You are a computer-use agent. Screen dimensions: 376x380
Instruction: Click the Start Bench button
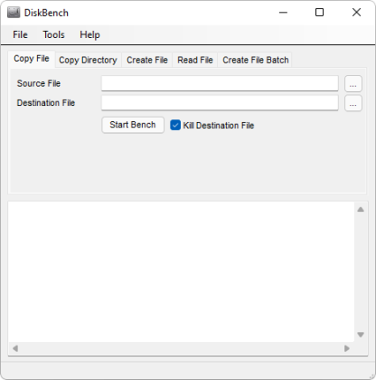click(x=133, y=125)
